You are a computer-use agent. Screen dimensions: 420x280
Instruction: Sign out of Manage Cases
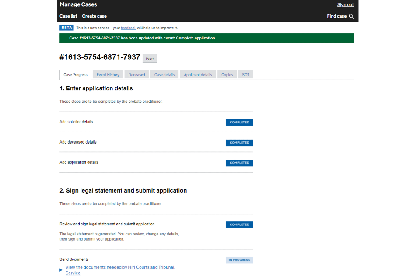click(x=345, y=4)
